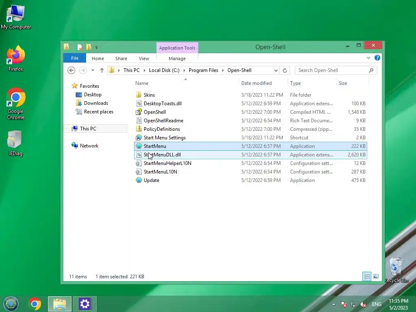This screenshot has height=312, width=416.
Task: Open Chrome from the taskbar
Action: [x=35, y=304]
